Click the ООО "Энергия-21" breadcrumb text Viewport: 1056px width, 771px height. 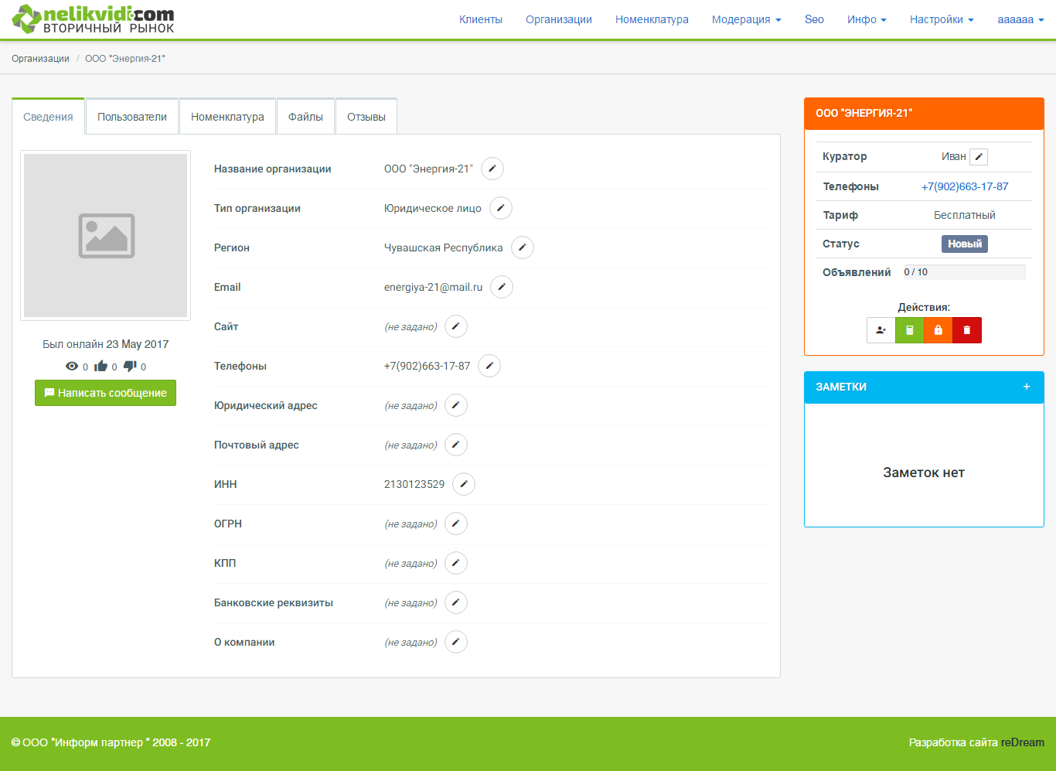(x=125, y=59)
